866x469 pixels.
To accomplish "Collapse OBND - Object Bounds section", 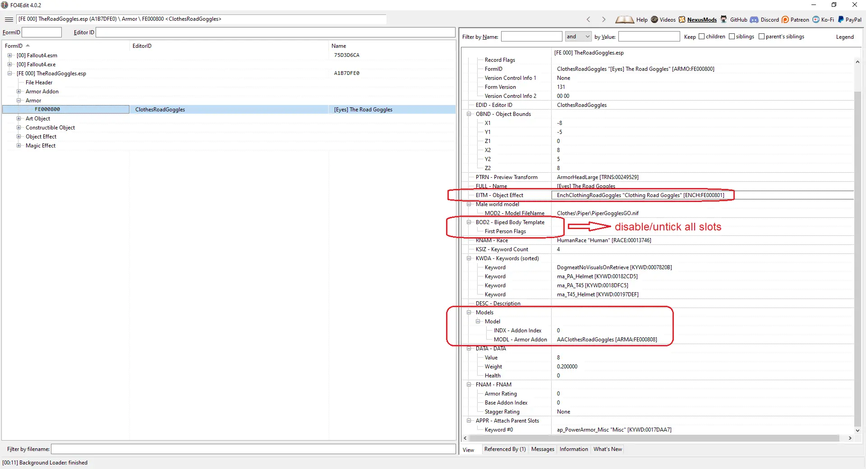I will (x=469, y=114).
